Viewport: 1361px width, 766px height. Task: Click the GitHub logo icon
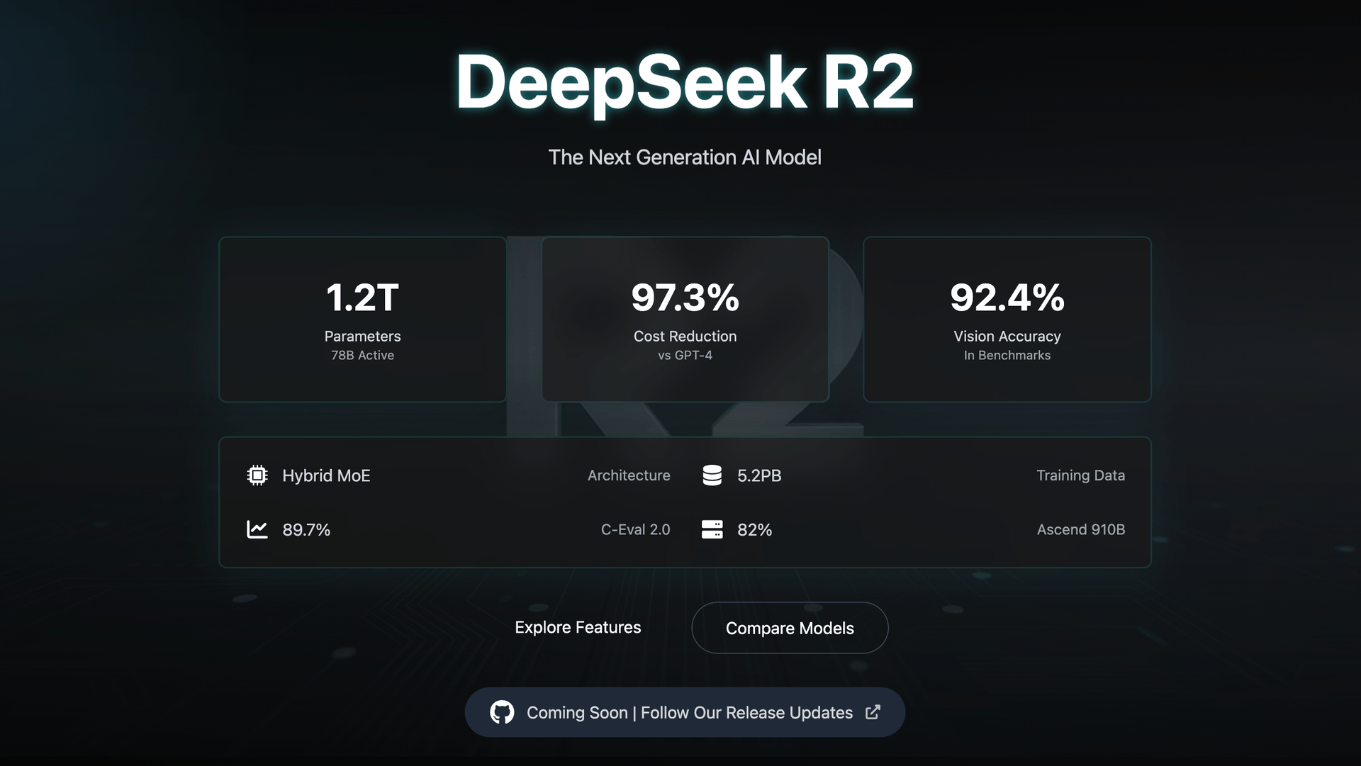pyautogui.click(x=502, y=712)
